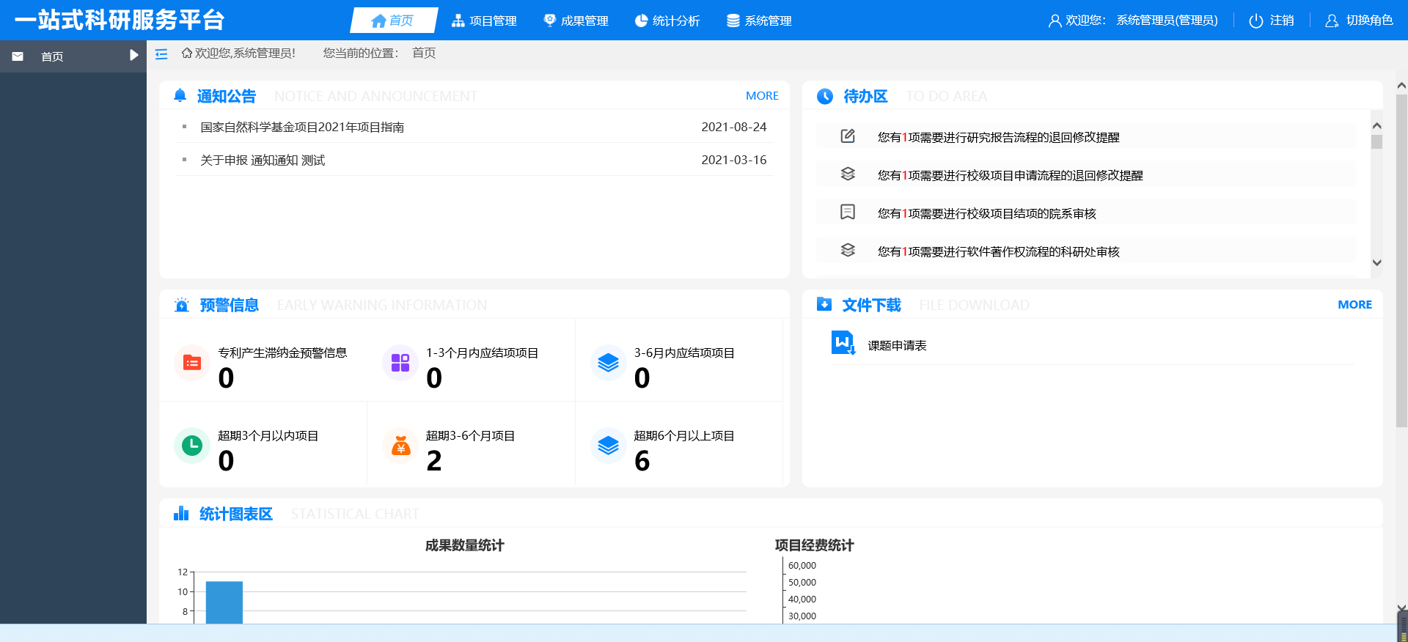Screen dimensions: 1408x642
Task: Click the home icon in breadcrumb bar
Action: tap(187, 53)
